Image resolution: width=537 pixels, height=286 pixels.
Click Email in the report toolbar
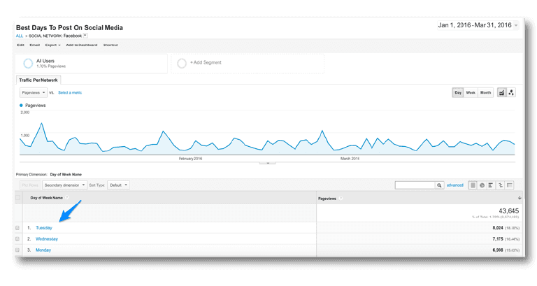34,45
